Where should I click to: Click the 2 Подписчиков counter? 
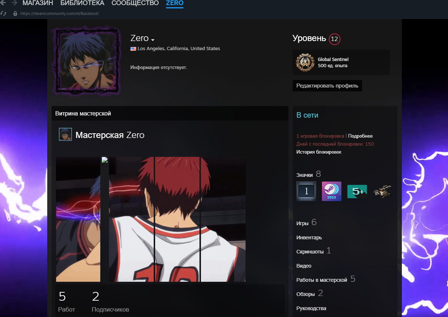tap(110, 301)
